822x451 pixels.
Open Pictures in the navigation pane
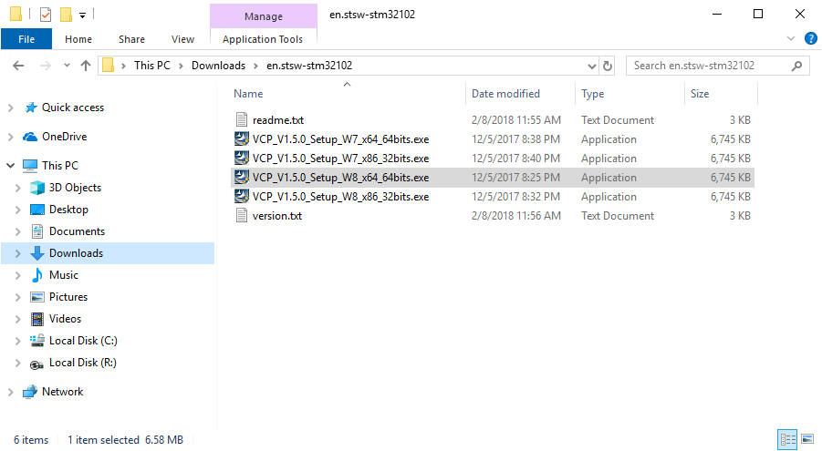(x=68, y=297)
